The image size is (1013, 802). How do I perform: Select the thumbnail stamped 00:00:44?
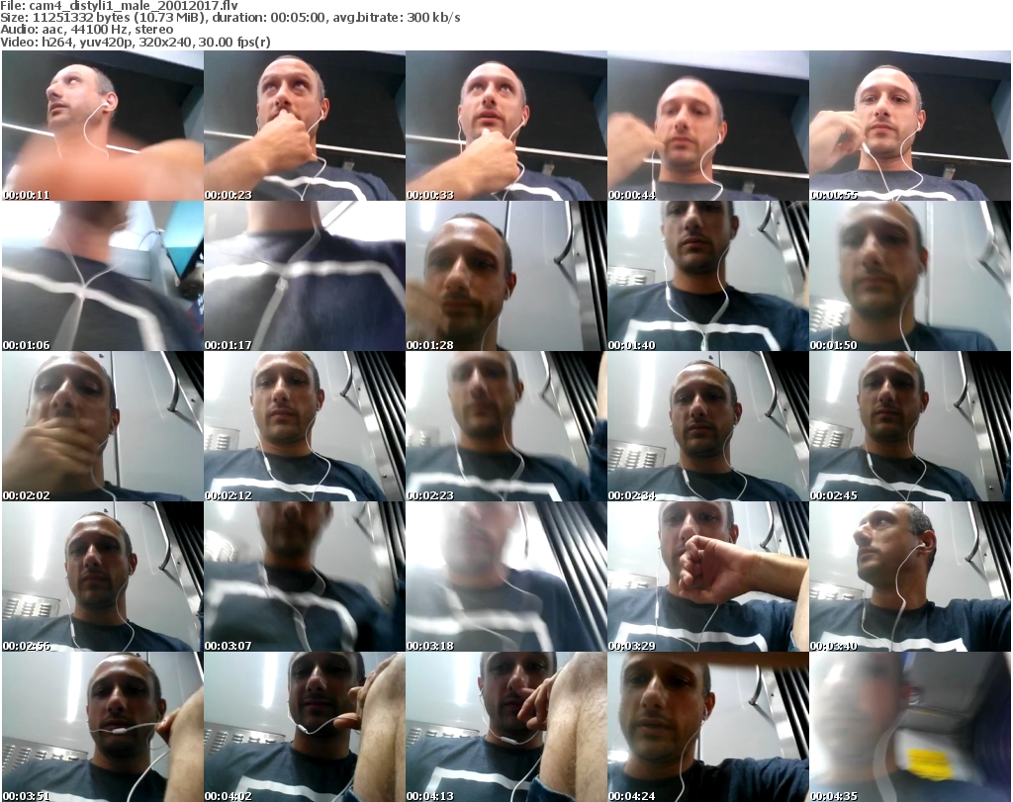[x=708, y=126]
